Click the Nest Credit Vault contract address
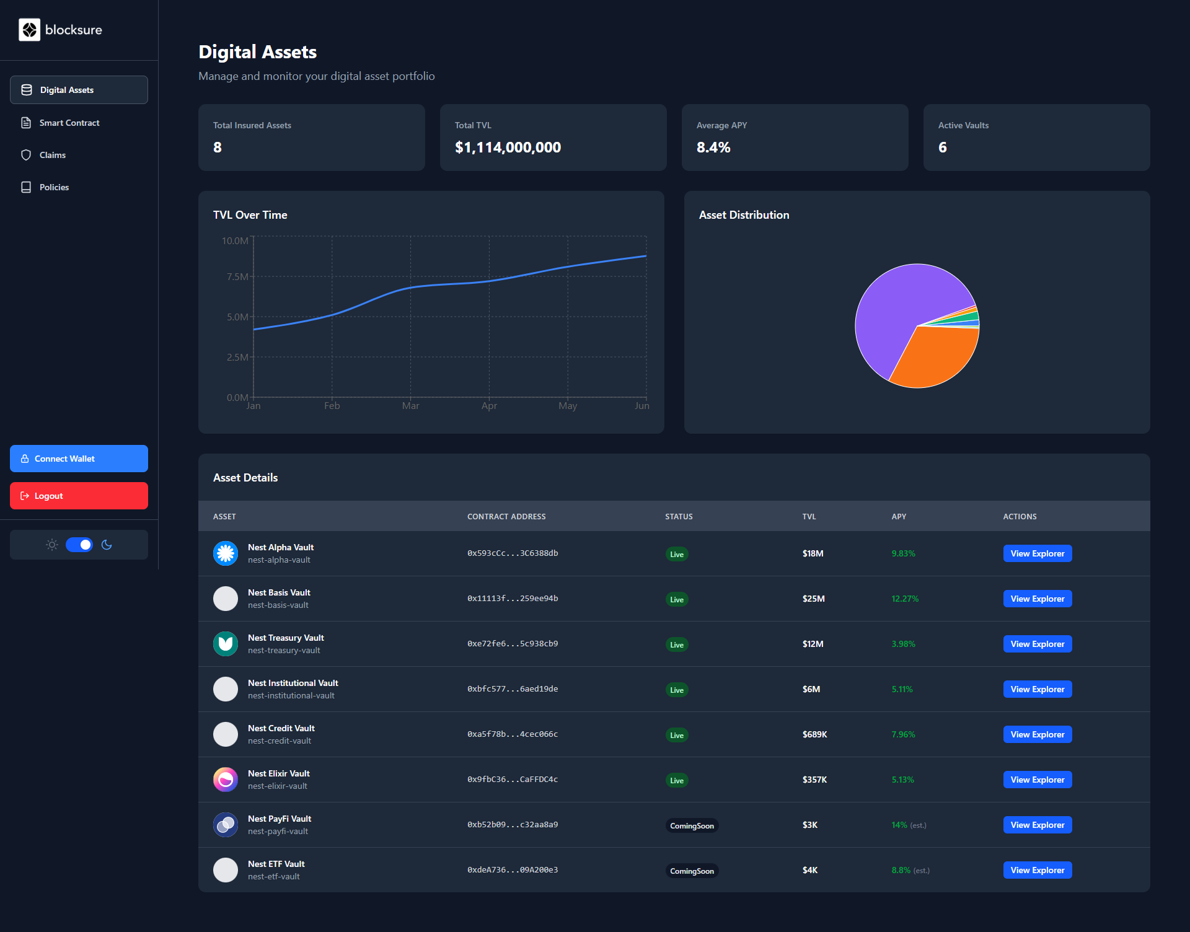The width and height of the screenshot is (1190, 932). [x=513, y=734]
